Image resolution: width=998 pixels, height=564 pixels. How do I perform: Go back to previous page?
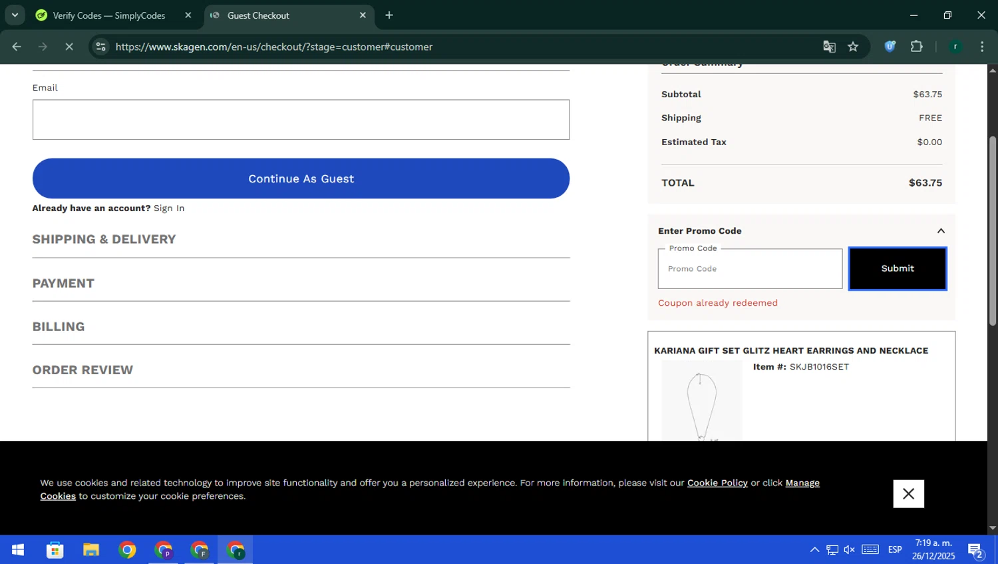[17, 47]
